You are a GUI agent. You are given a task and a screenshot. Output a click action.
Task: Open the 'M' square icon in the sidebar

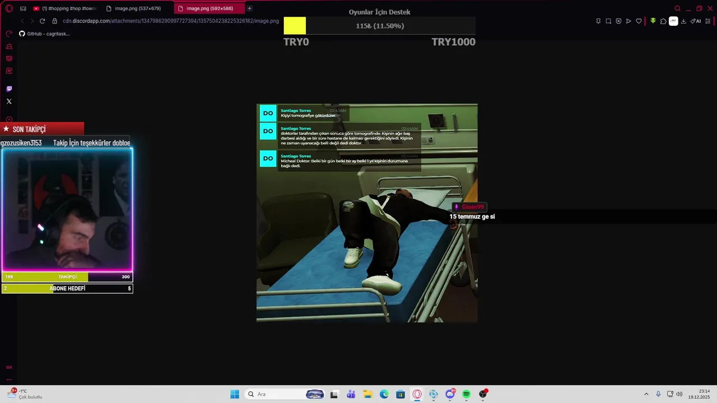click(x=9, y=71)
